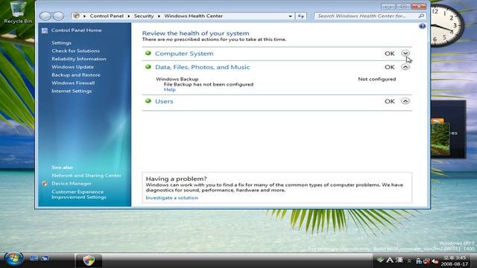Click the slideshow gadget picture thumbnail
The height and width of the screenshot is (268, 477).
(x=440, y=138)
